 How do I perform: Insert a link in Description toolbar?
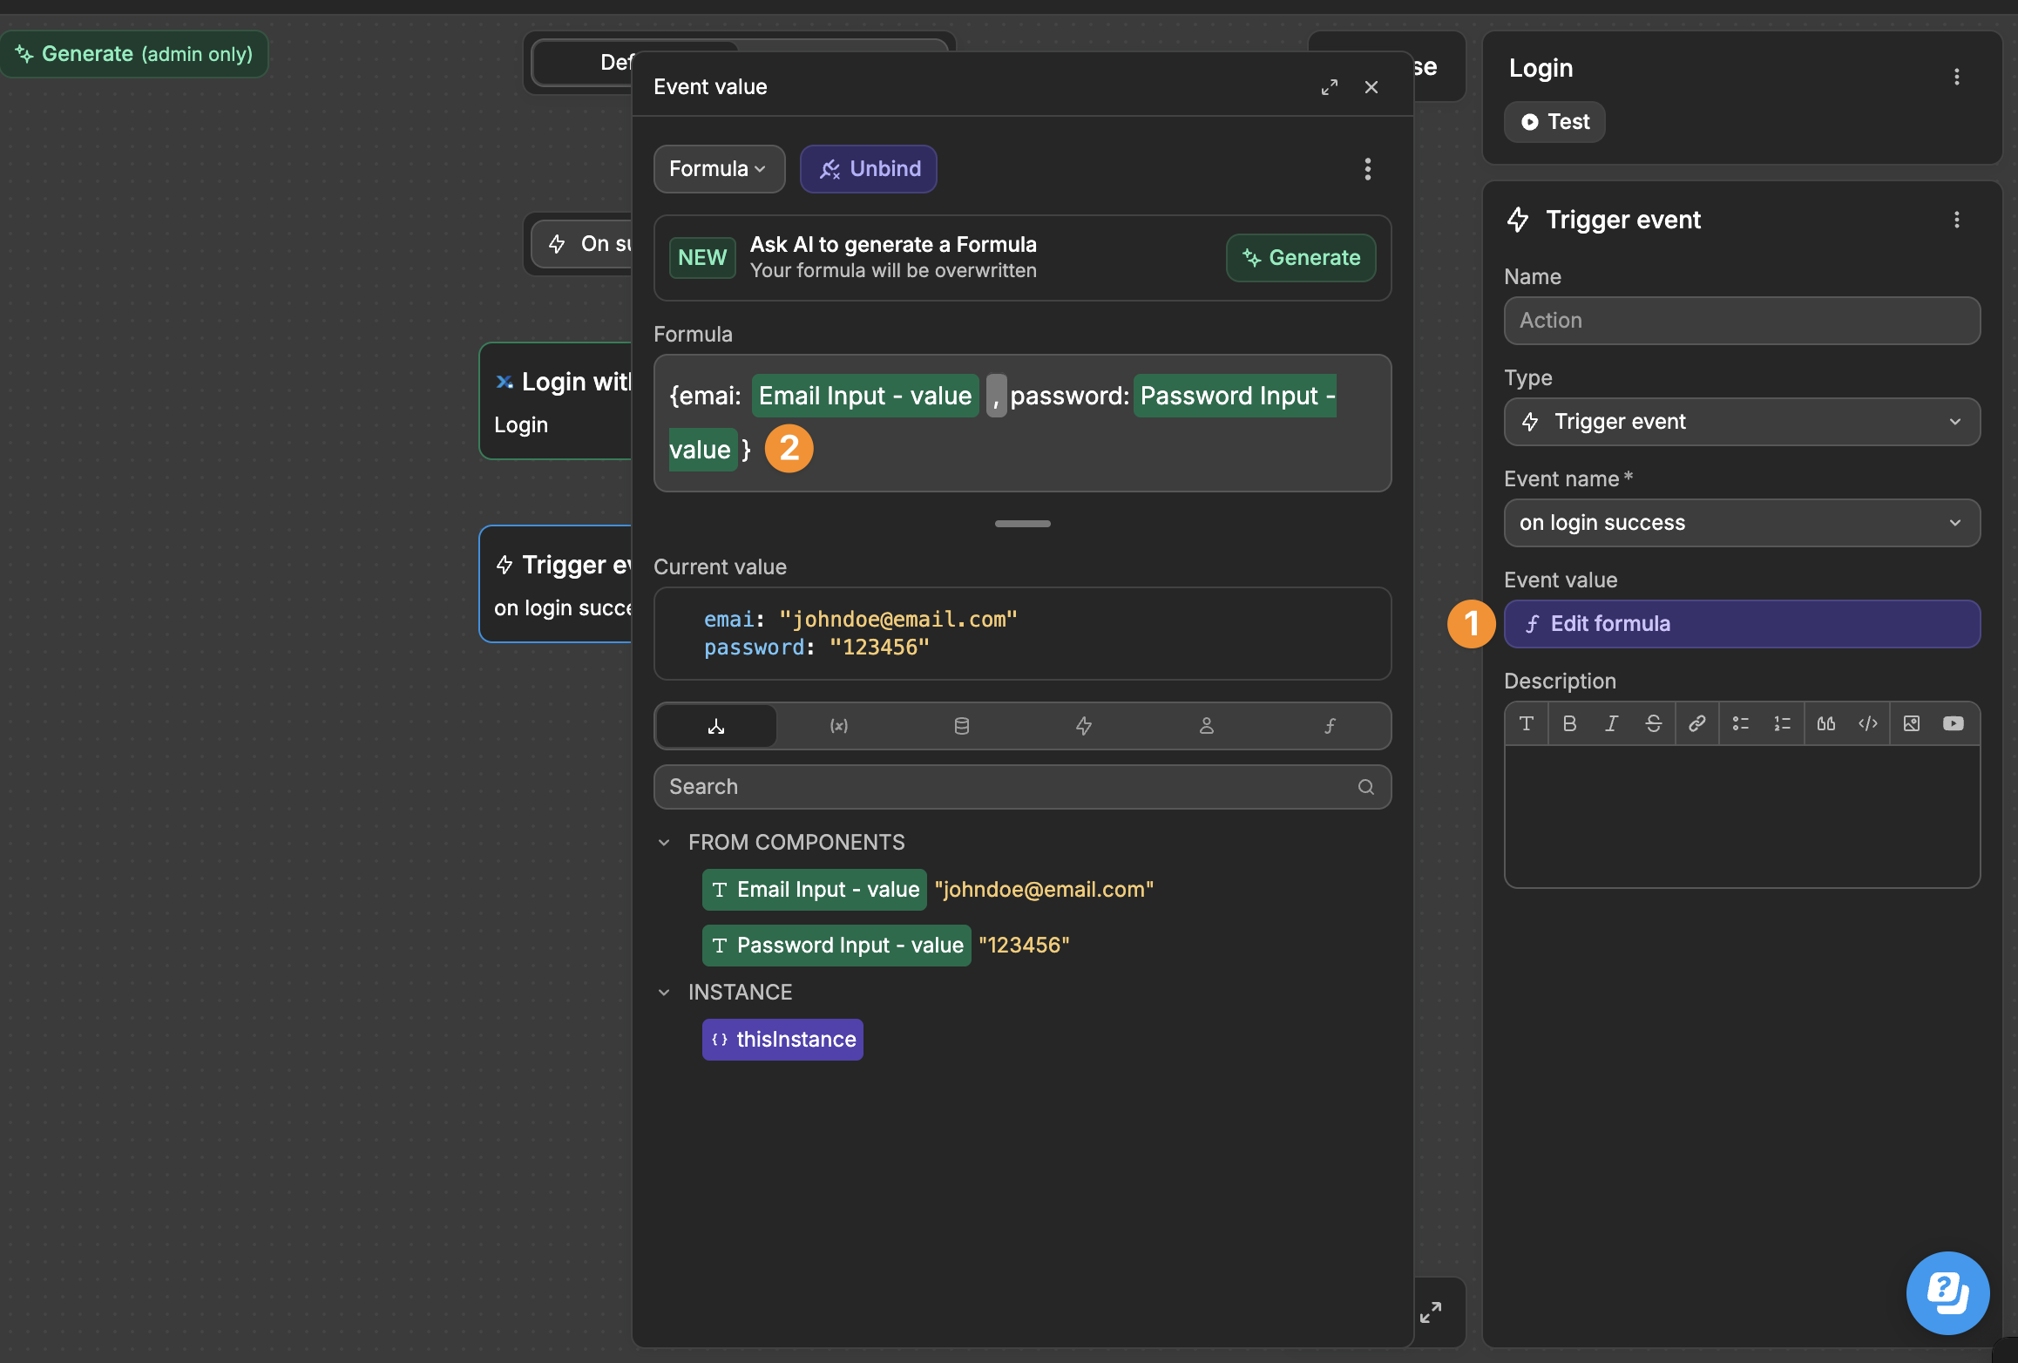coord(1696,723)
